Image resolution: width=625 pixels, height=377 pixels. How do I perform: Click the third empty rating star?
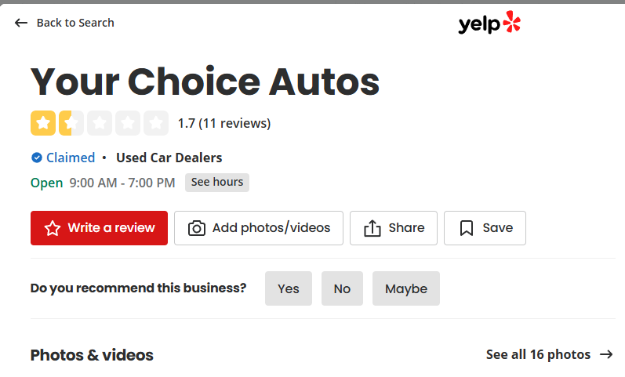(x=100, y=123)
